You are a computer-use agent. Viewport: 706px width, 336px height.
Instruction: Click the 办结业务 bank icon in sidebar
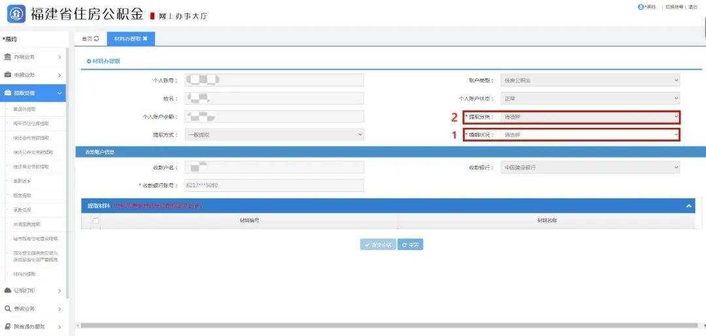coord(8,57)
